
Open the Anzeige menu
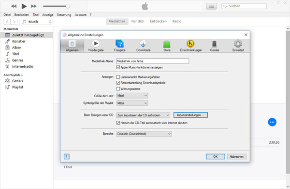[48, 15]
